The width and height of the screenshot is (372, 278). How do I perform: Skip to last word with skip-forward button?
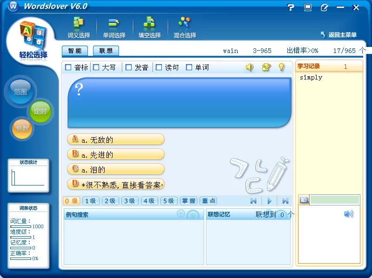tap(286, 201)
